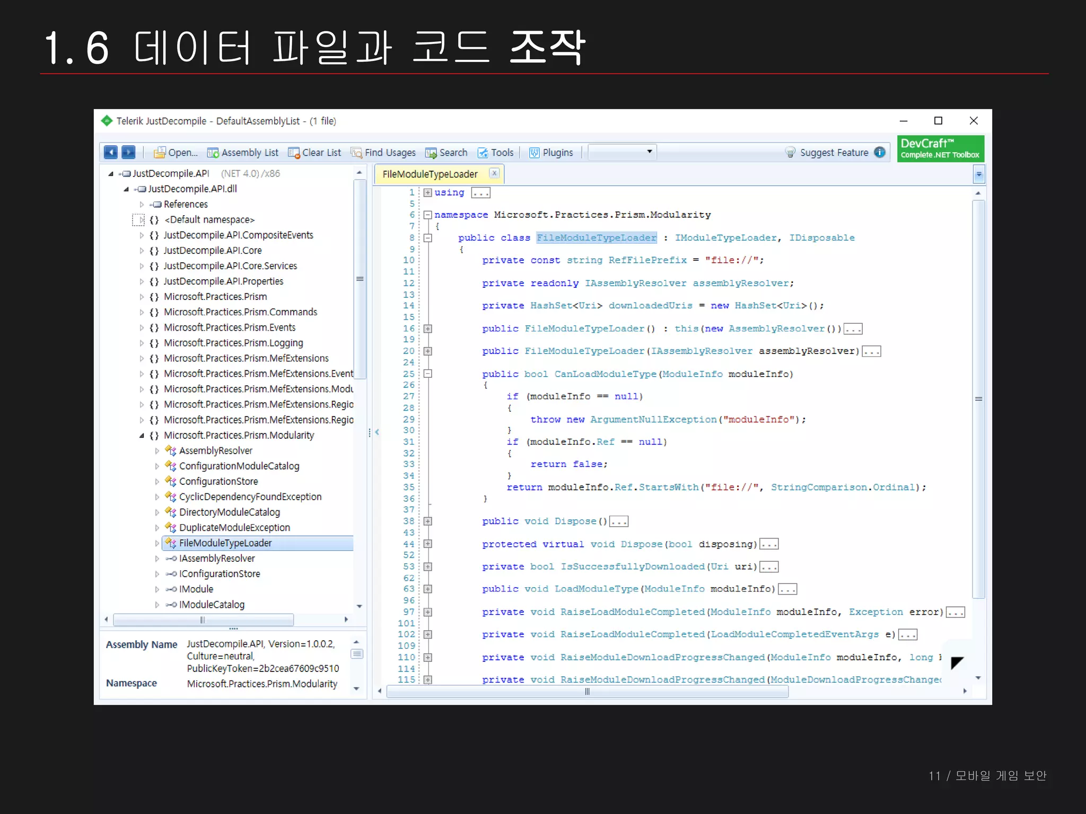Collapse the JustDecompile.API root node

[111, 174]
